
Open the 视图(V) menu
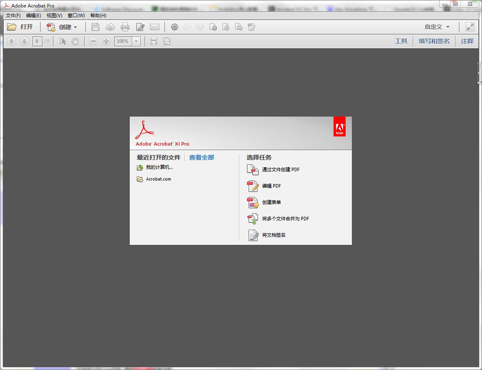(x=54, y=16)
